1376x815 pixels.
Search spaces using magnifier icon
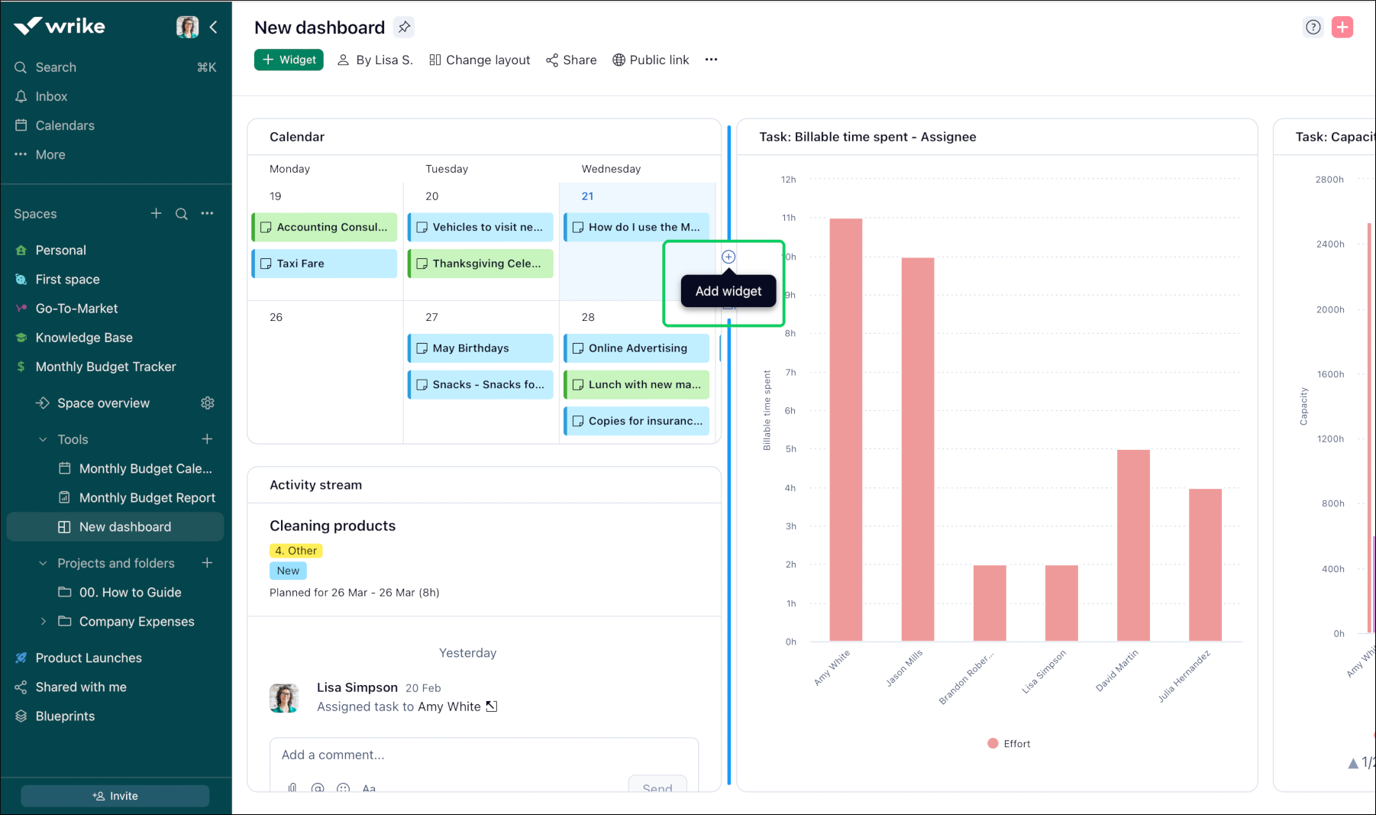point(181,214)
